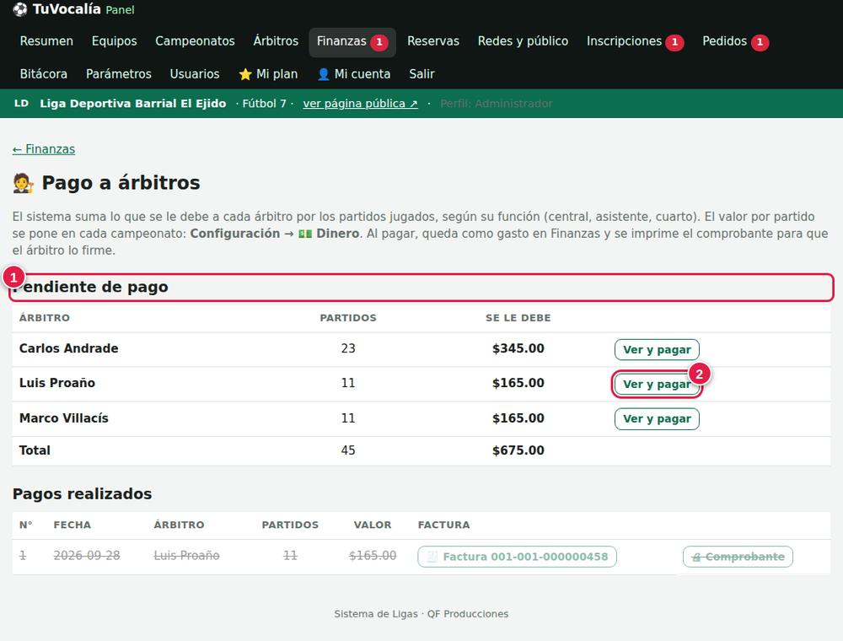This screenshot has width=843, height=641.
Task: Click the Inscripciones red notification badge
Action: click(674, 42)
